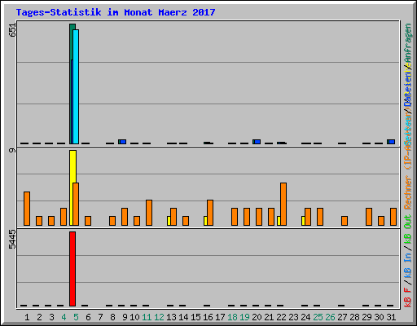
Task: Click the day label "10" on the x-axis
Action: click(x=134, y=317)
